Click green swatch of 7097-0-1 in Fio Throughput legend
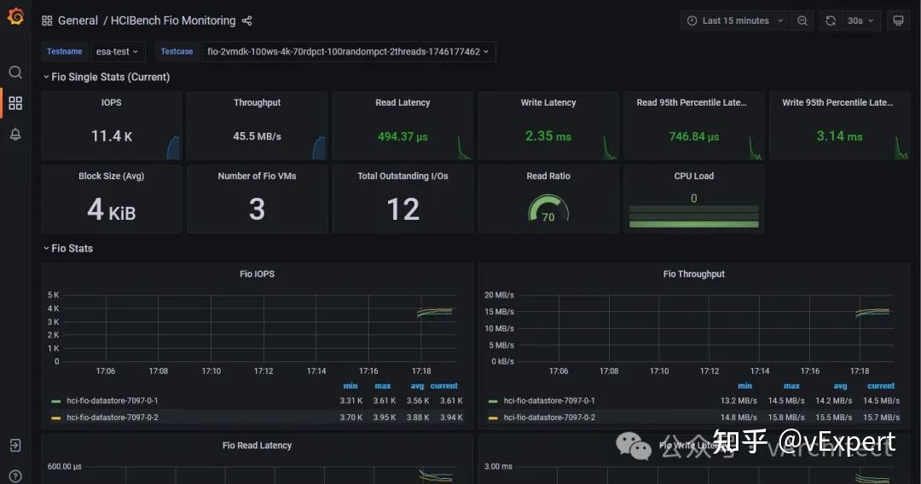The image size is (921, 484). 493,401
